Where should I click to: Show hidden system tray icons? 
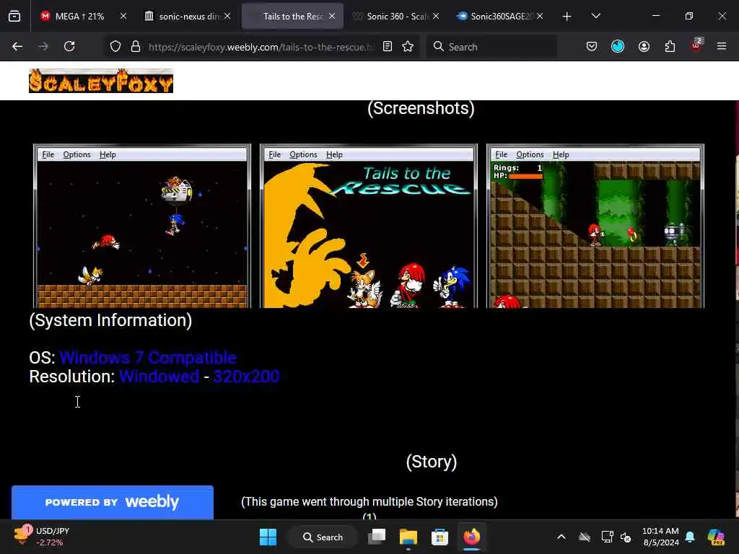point(561,537)
